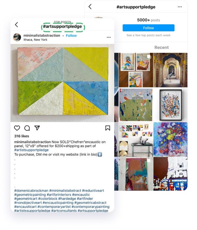The image size is (197, 230).
Task: Tap the #artsupportpledge title on post screen
Action: [x=62, y=26]
